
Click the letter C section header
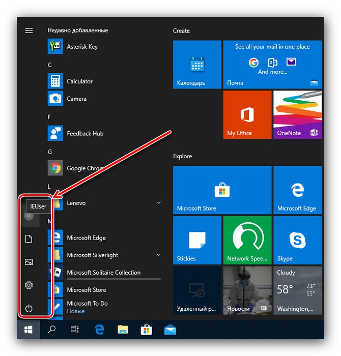click(x=50, y=65)
